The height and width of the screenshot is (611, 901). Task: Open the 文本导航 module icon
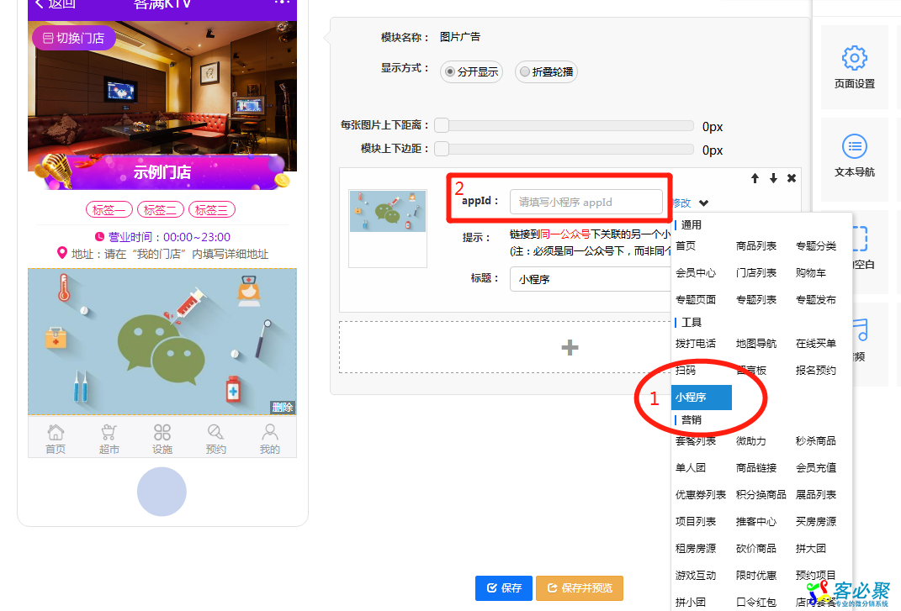tap(854, 147)
